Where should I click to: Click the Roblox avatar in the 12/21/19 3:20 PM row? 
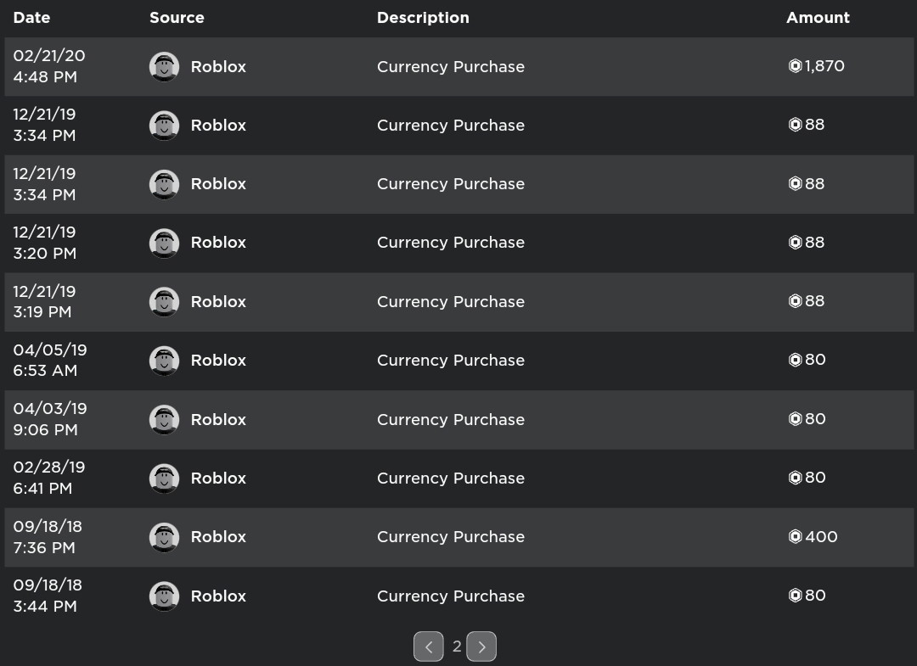[x=165, y=243]
